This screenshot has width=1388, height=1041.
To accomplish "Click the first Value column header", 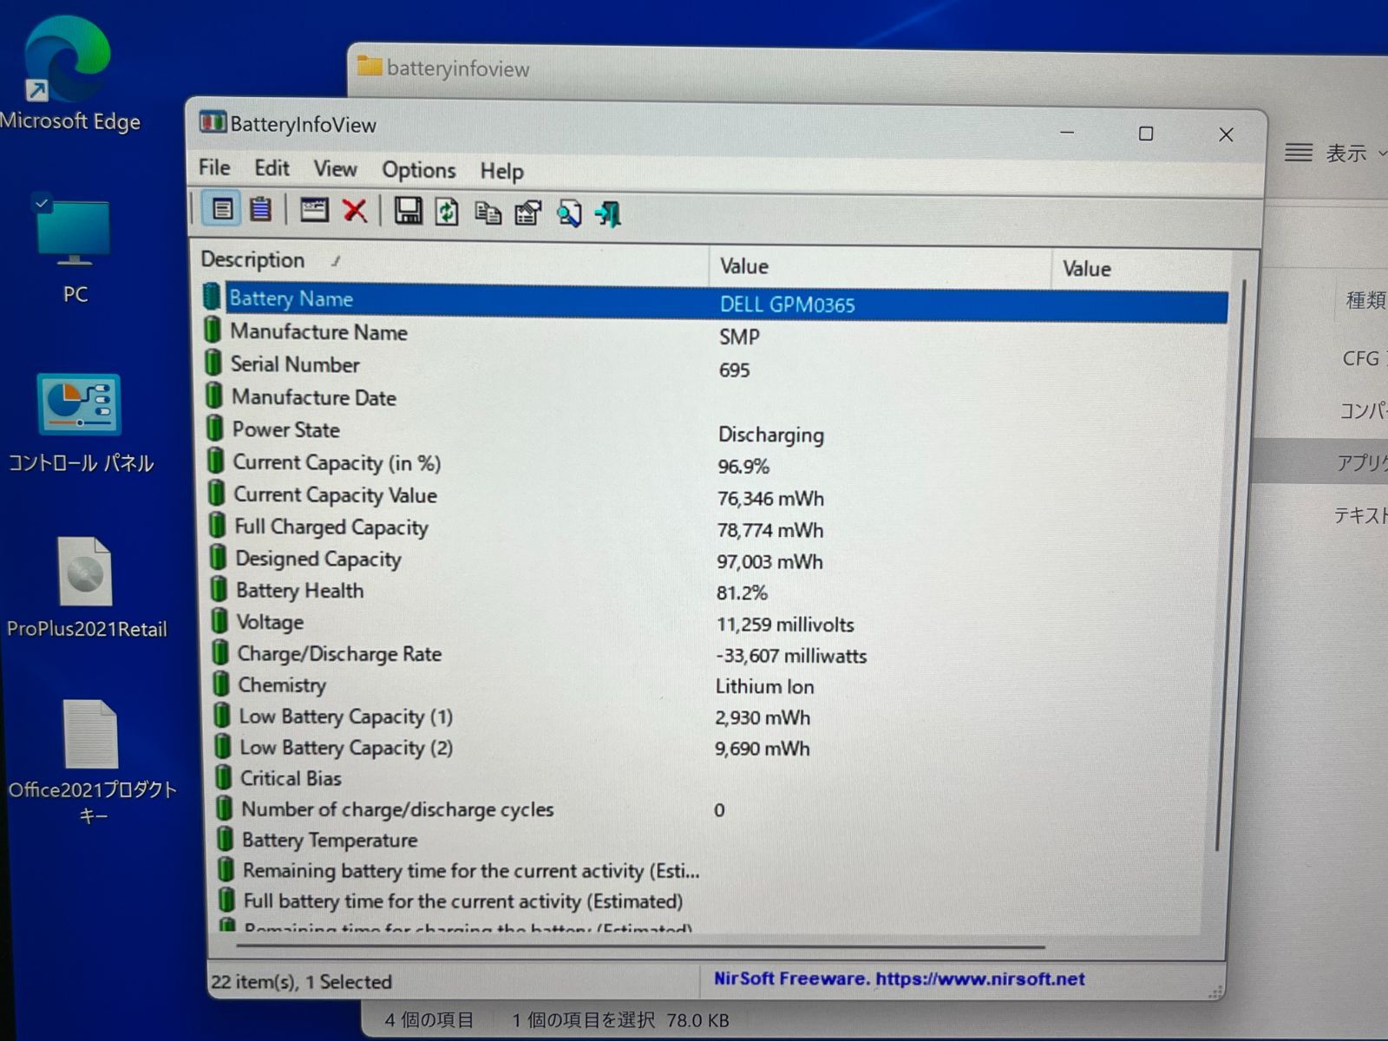I will pyautogui.click(x=881, y=266).
